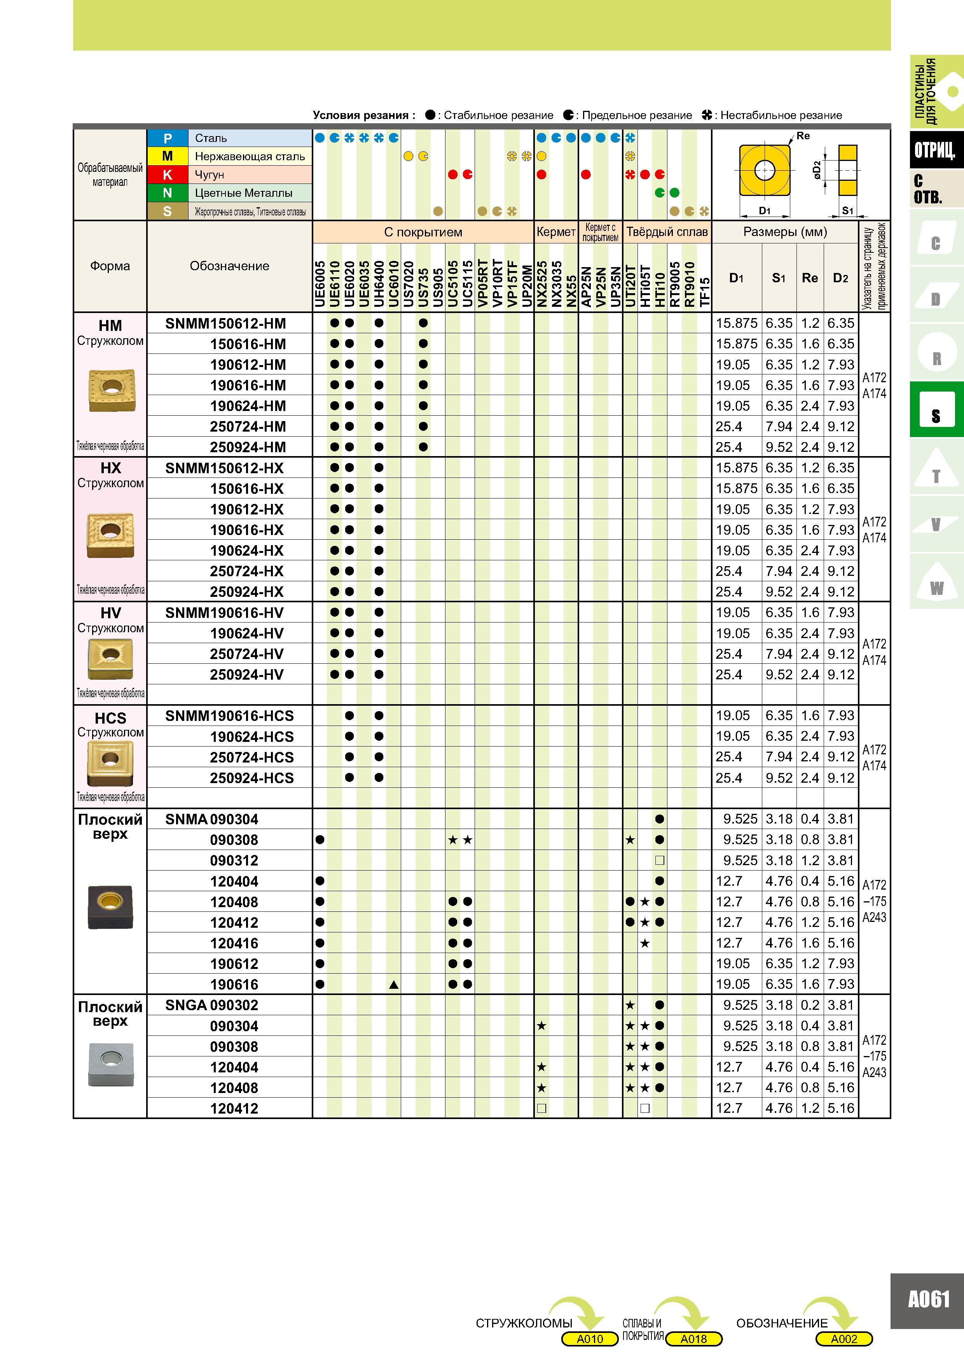Click the A061 page number
Image resolution: width=964 pixels, height=1364 pixels.
928,1299
